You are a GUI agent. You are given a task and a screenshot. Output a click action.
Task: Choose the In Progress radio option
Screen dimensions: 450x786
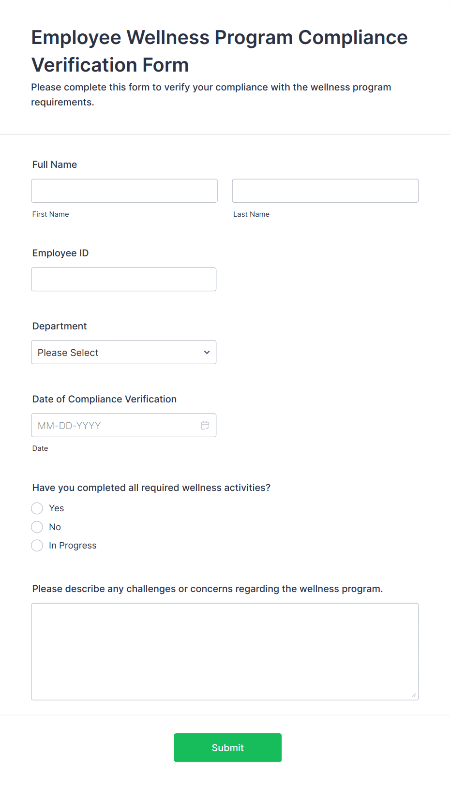pyautogui.click(x=37, y=546)
